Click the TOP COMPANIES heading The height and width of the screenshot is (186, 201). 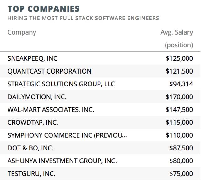43,8
